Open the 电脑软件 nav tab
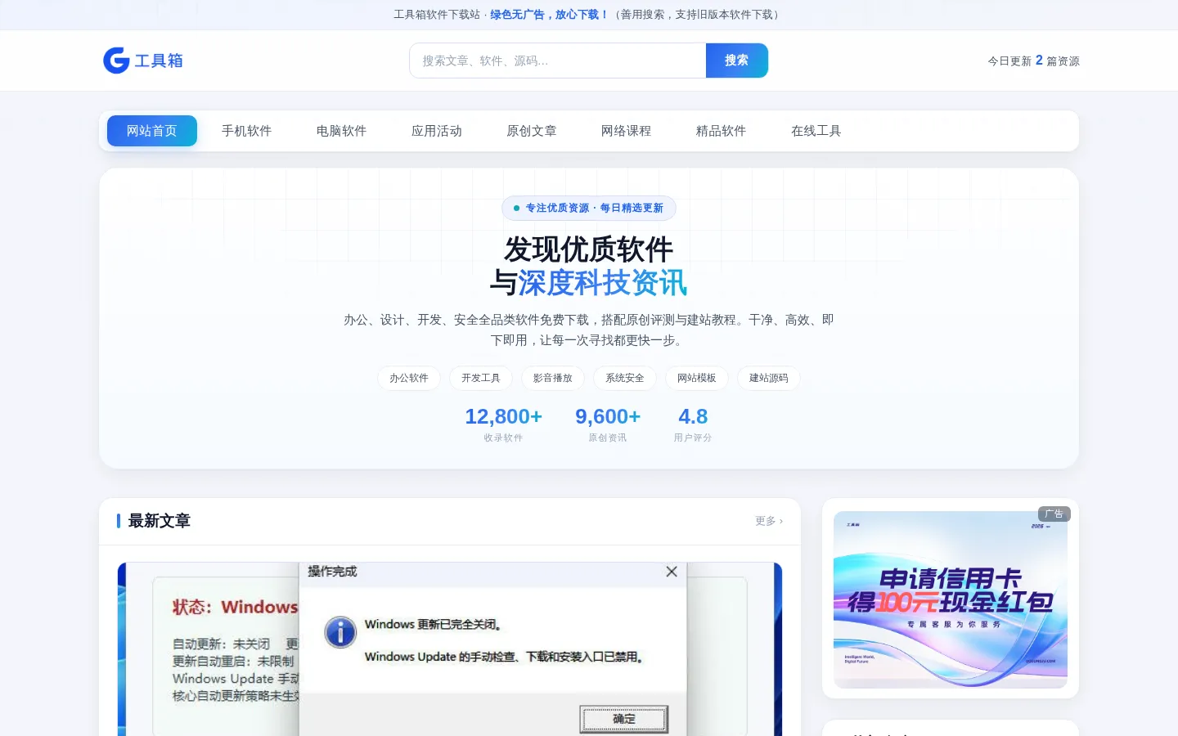This screenshot has width=1178, height=736. 342,131
